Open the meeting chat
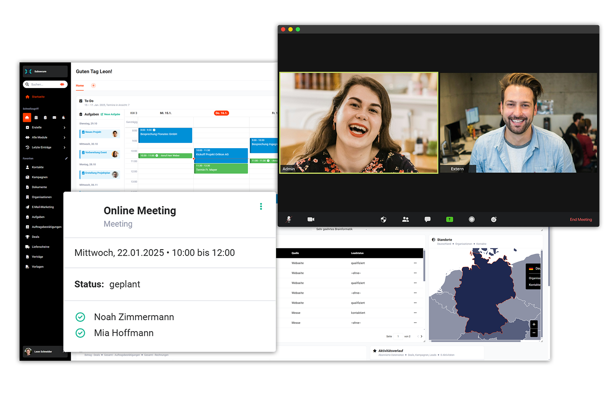 point(427,219)
